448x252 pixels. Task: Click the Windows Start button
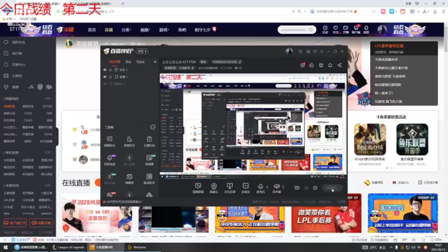point(6,247)
